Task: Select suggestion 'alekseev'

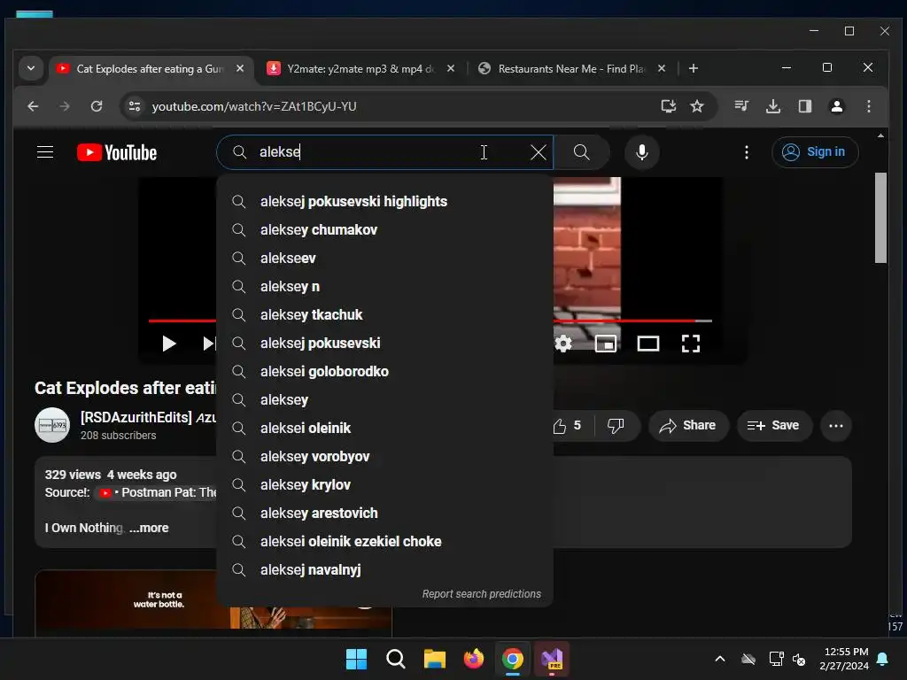Action: [384, 258]
